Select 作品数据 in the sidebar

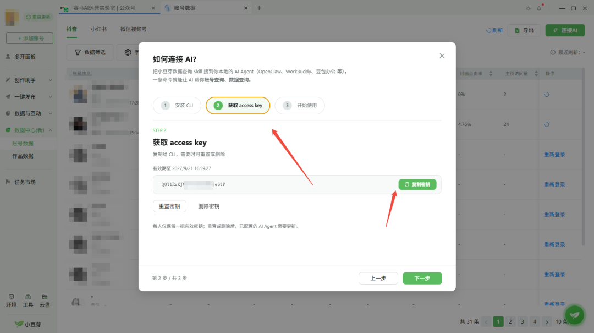pos(23,156)
